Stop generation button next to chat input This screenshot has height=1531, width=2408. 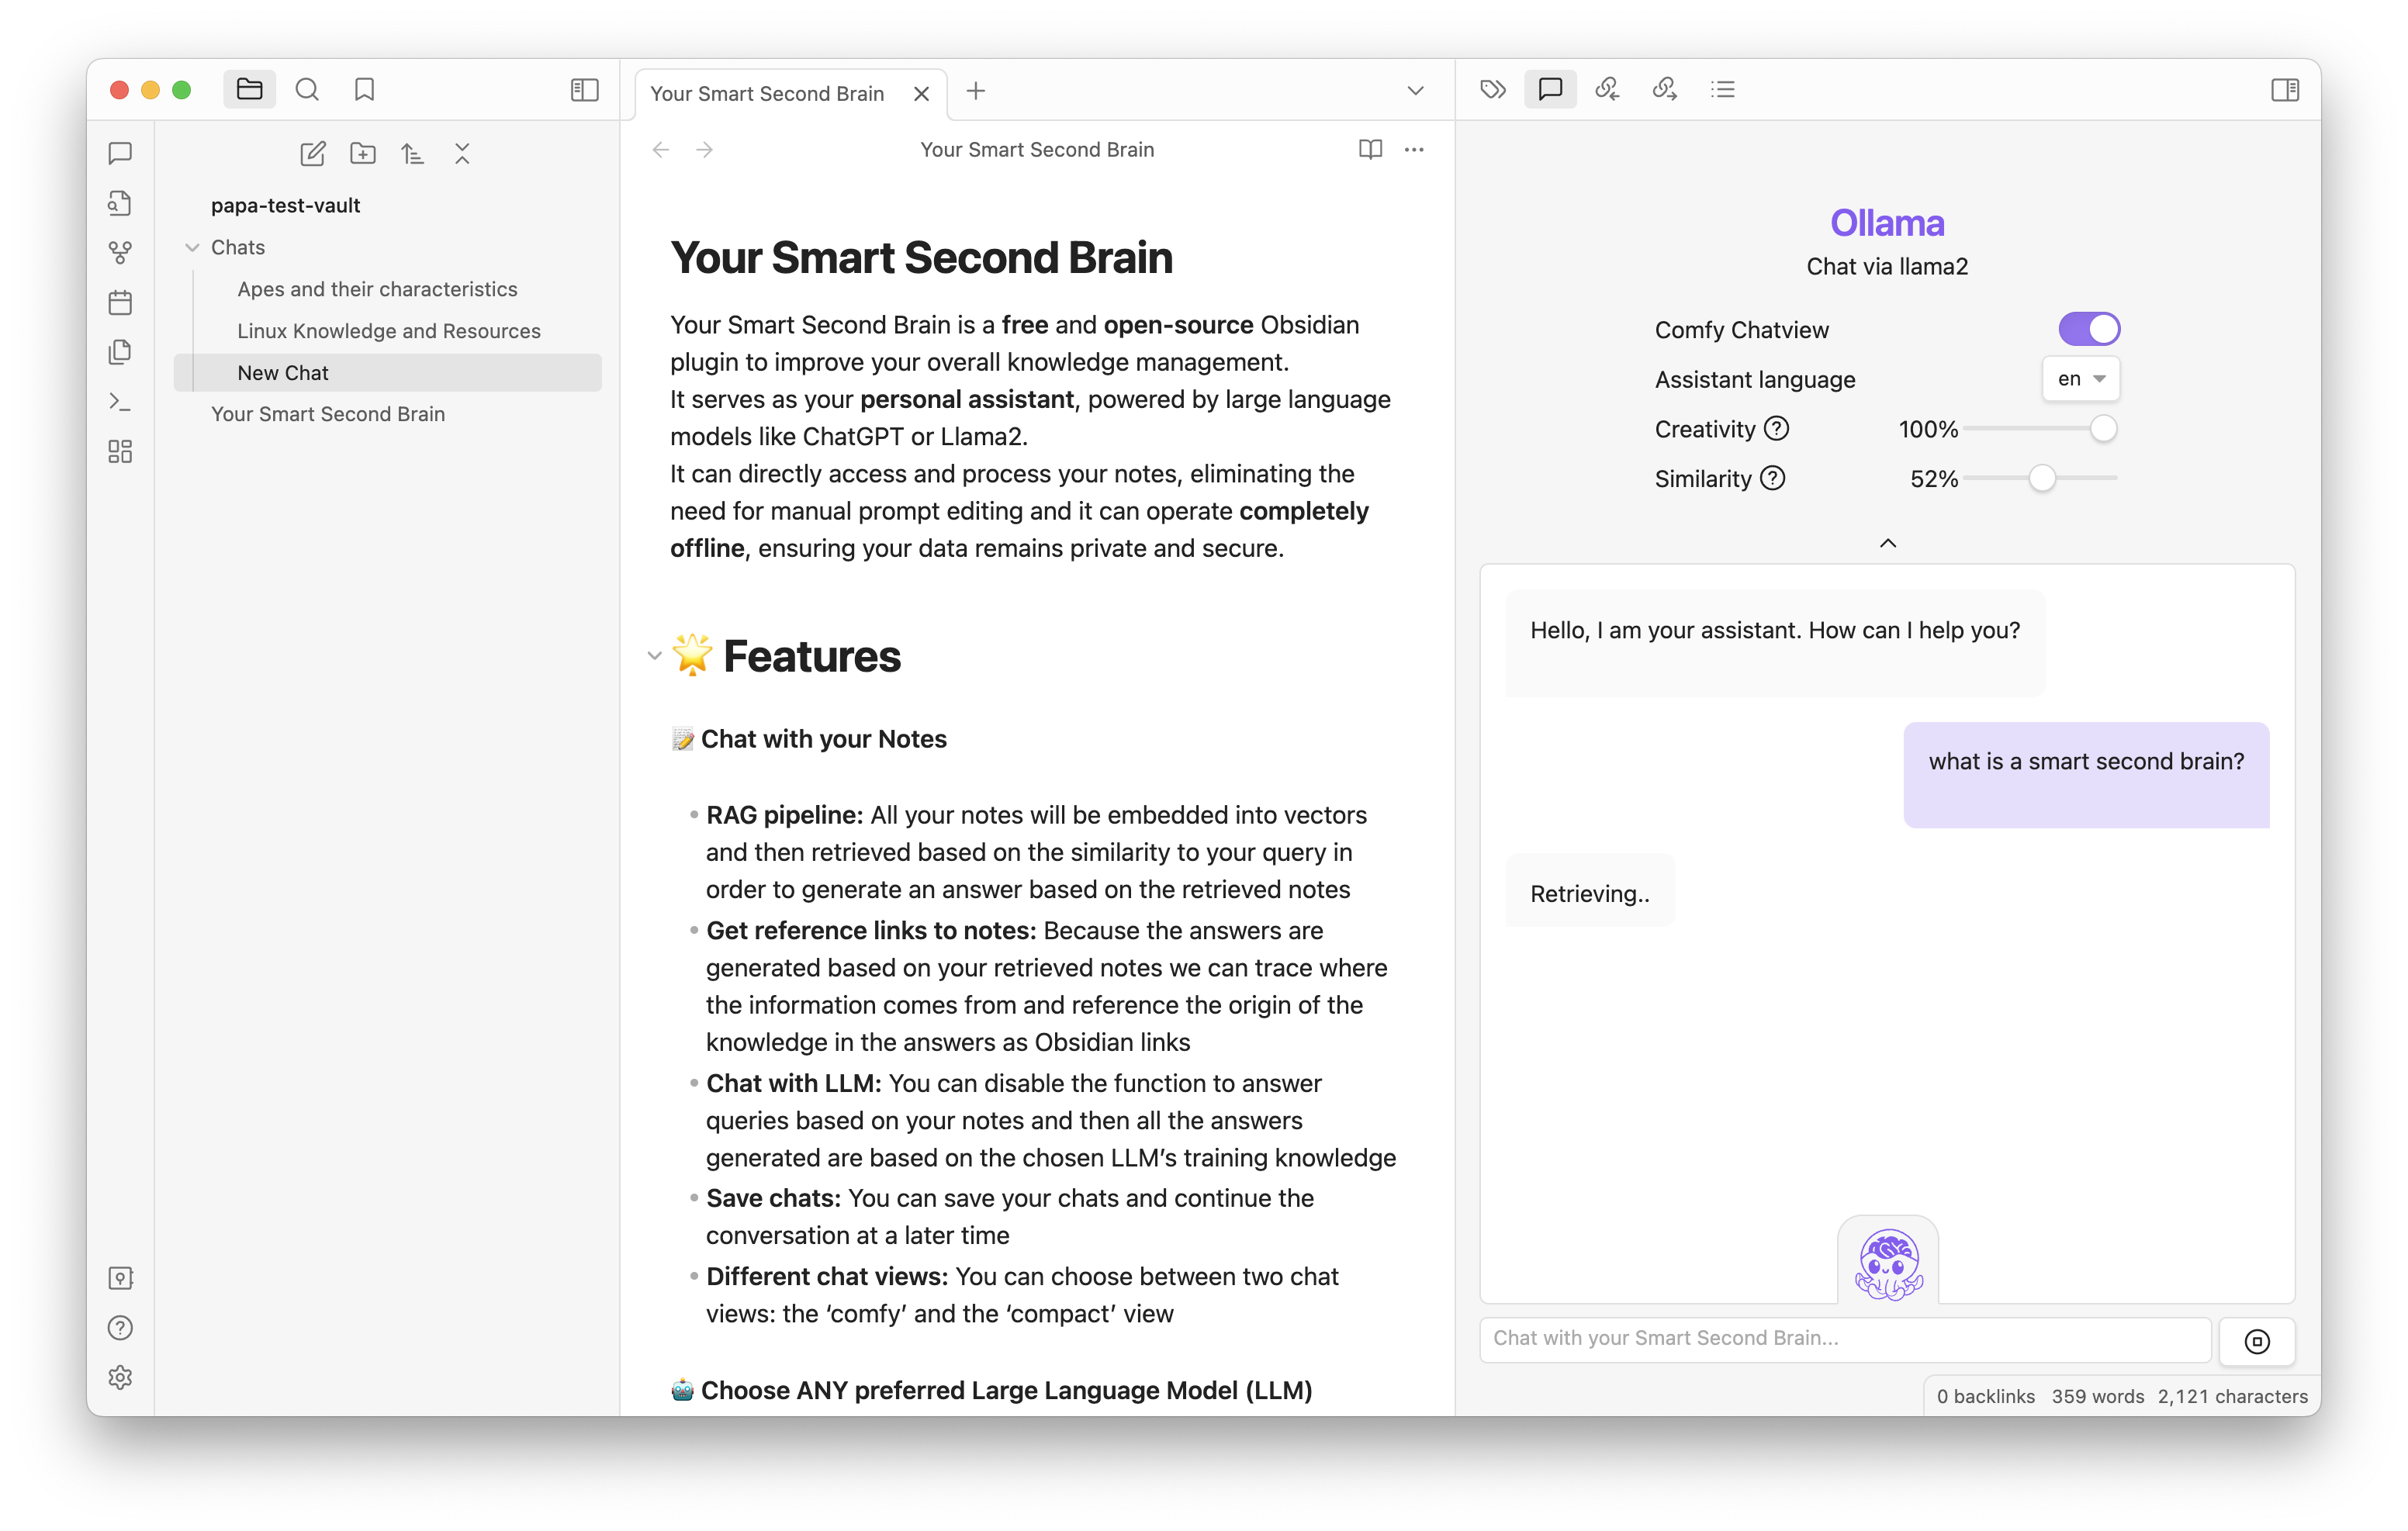coord(2257,1341)
